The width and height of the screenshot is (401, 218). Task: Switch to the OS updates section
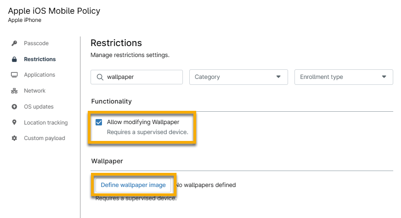pyautogui.click(x=39, y=107)
